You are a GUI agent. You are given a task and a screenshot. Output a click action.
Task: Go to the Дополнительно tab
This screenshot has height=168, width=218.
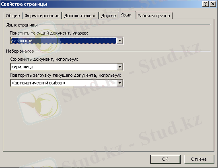click(80, 16)
